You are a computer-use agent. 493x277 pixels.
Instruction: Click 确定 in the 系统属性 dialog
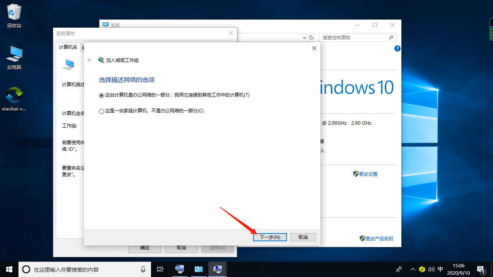point(145,248)
